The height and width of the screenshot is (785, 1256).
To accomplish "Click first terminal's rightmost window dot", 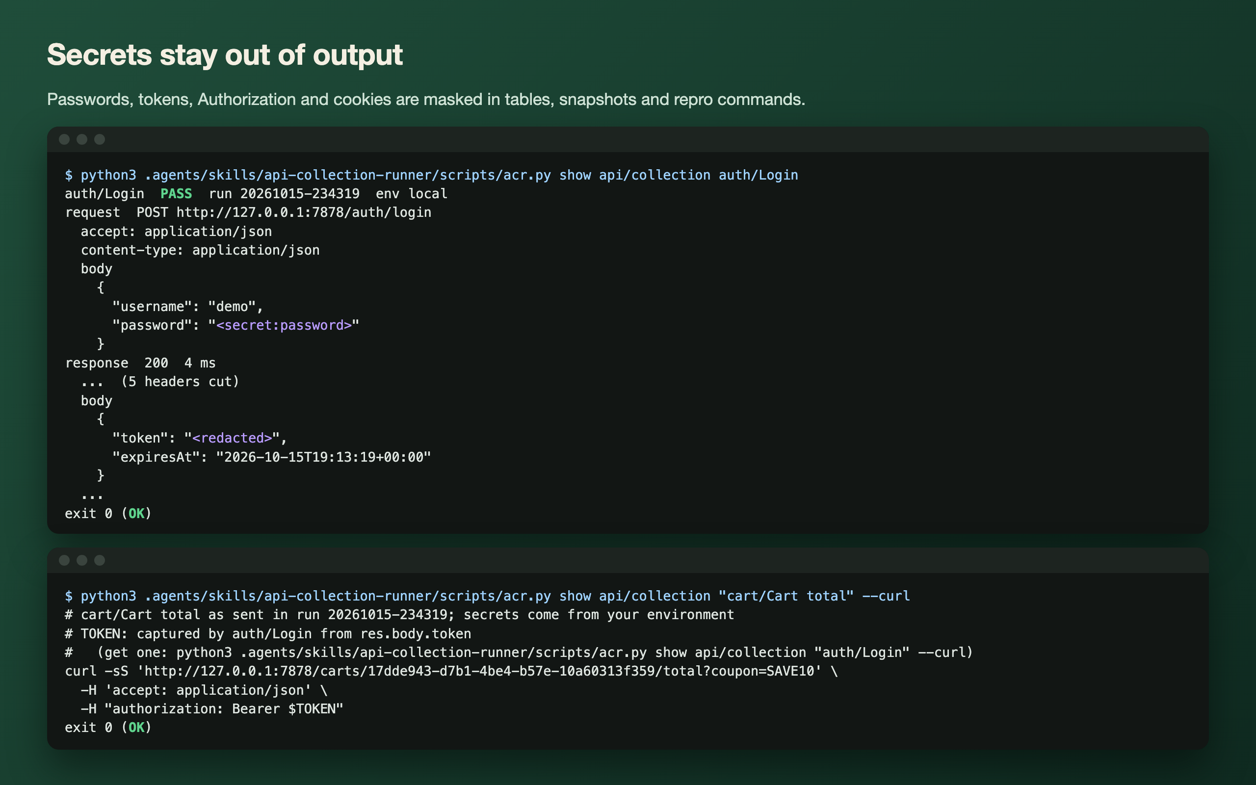I will [x=100, y=139].
